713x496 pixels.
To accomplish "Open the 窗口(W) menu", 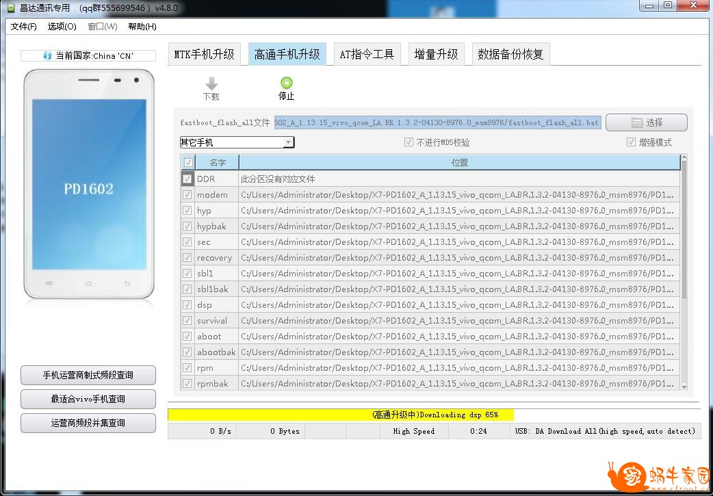I will coord(103,27).
